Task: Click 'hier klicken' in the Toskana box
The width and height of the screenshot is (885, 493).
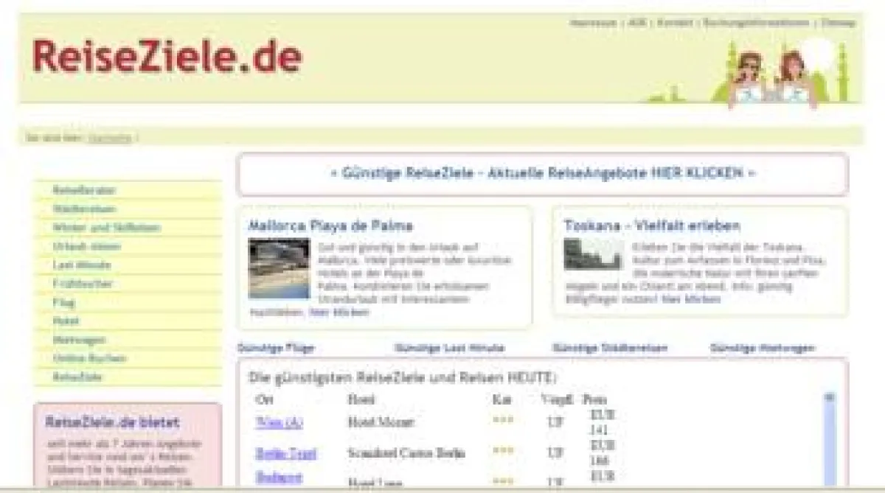Action: (691, 299)
